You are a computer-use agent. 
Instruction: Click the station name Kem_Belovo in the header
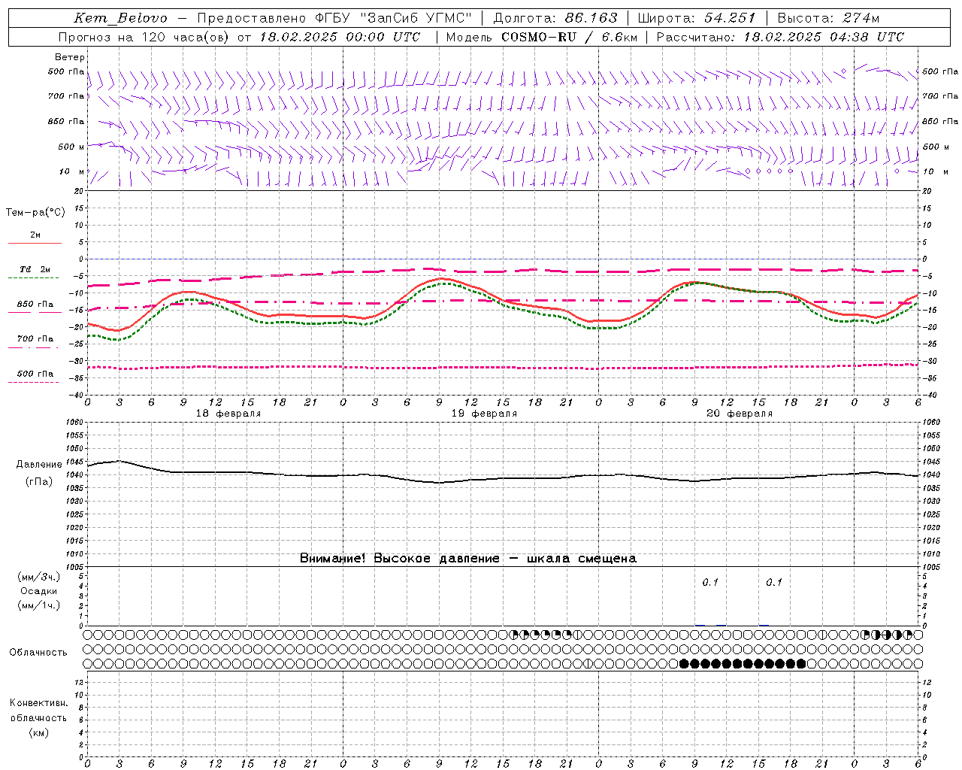120,18
